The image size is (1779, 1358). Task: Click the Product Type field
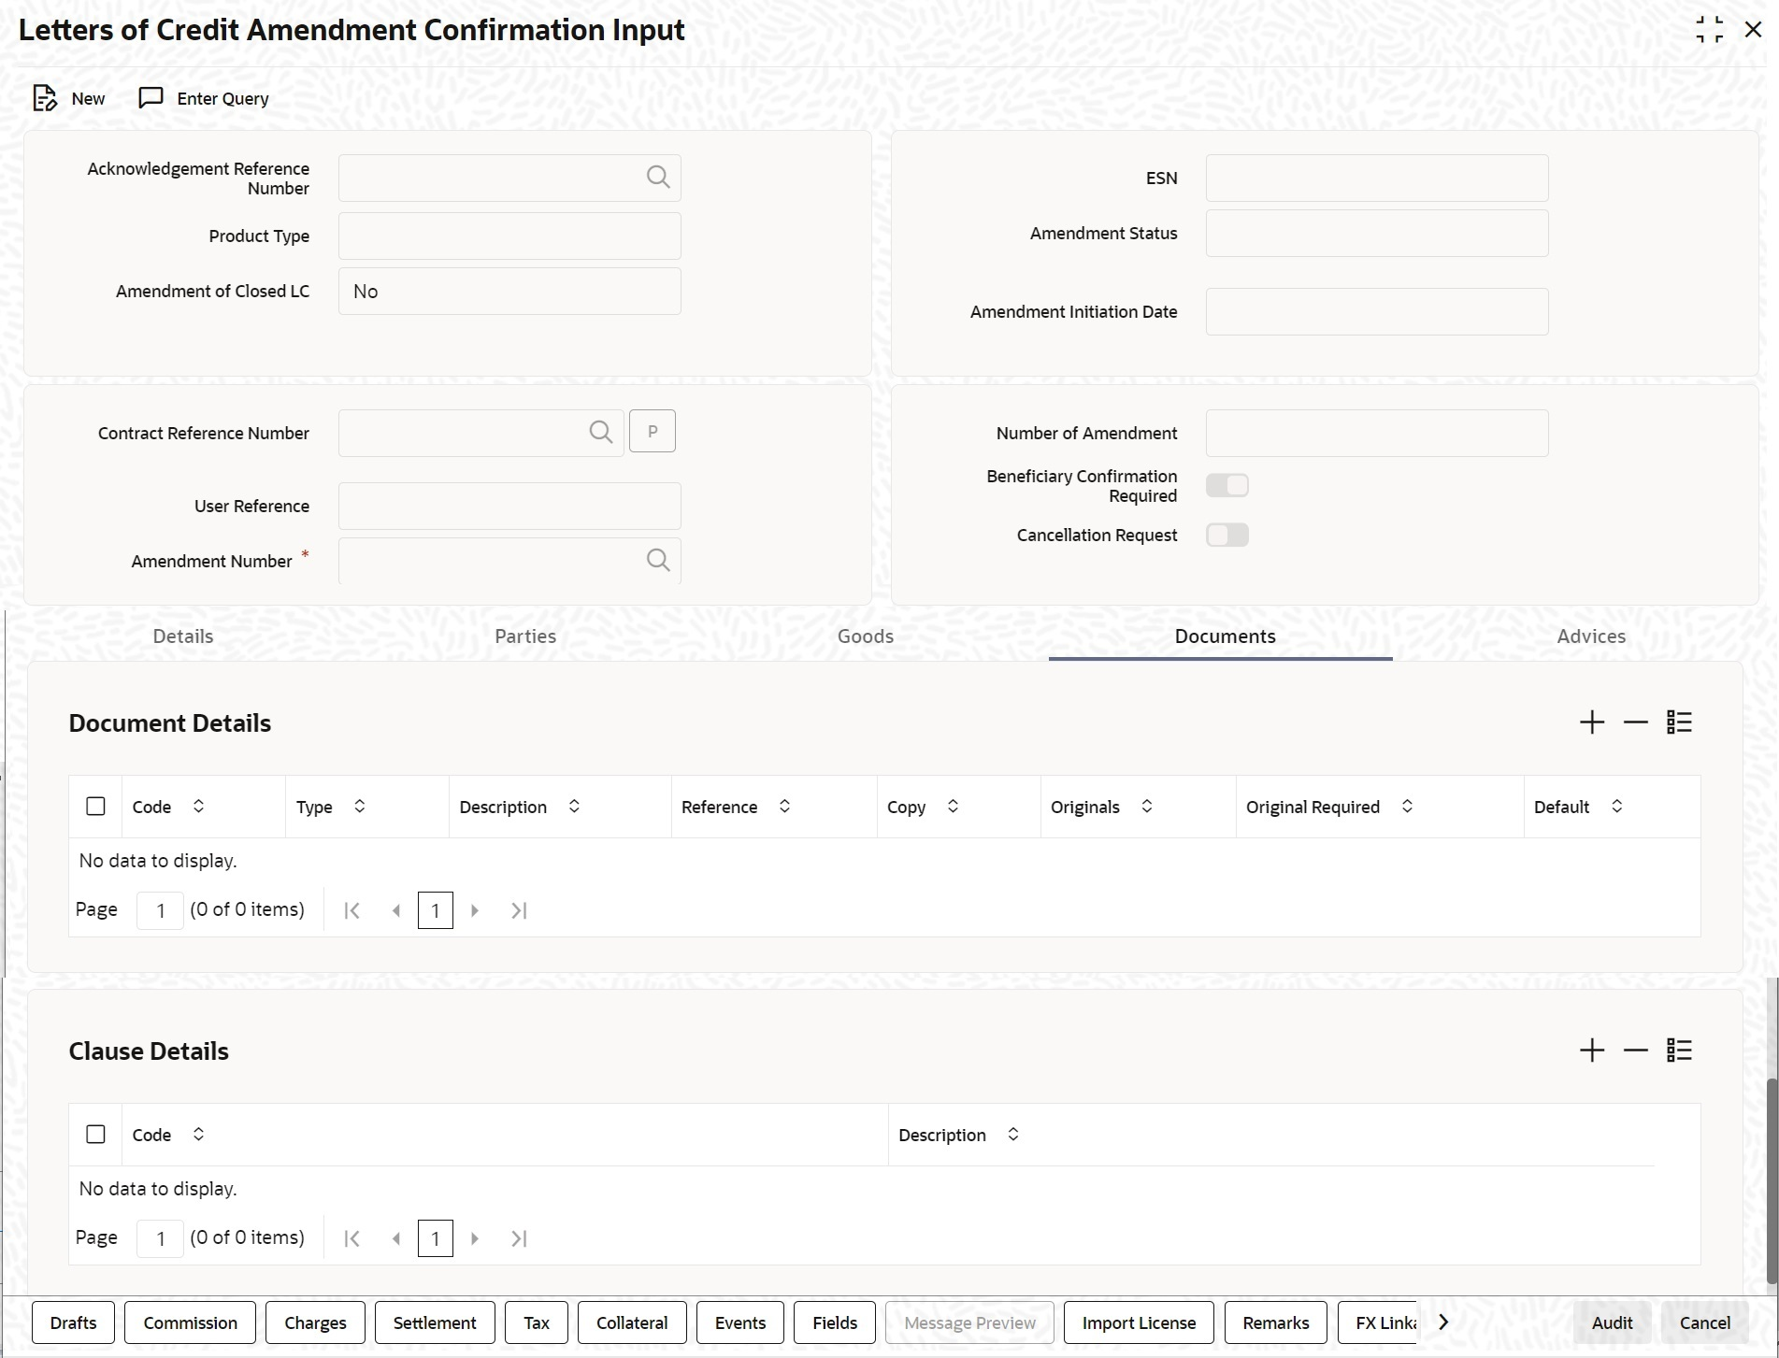point(509,236)
